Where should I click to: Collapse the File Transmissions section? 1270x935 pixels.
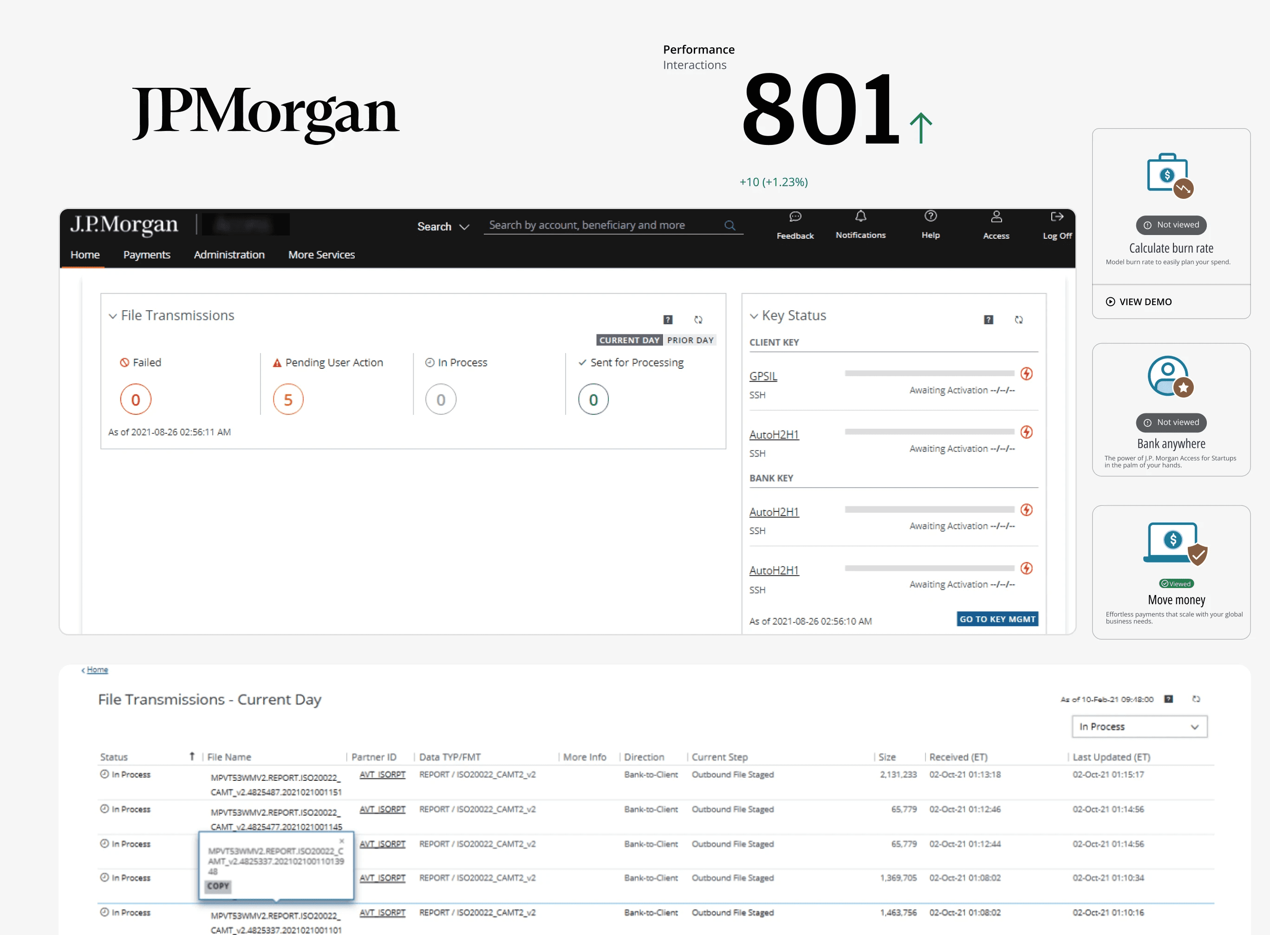112,316
